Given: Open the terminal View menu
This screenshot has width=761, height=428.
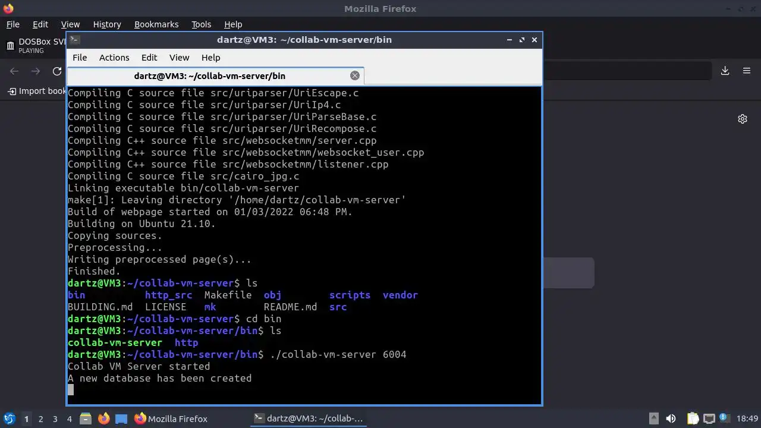Looking at the screenshot, I should (179, 58).
